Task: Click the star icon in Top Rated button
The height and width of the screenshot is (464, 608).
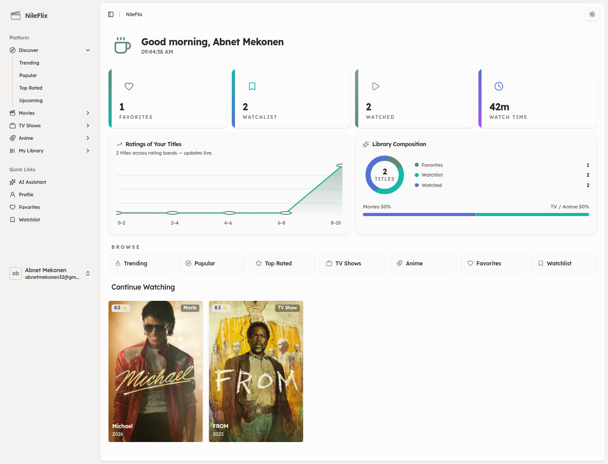Action: point(259,264)
